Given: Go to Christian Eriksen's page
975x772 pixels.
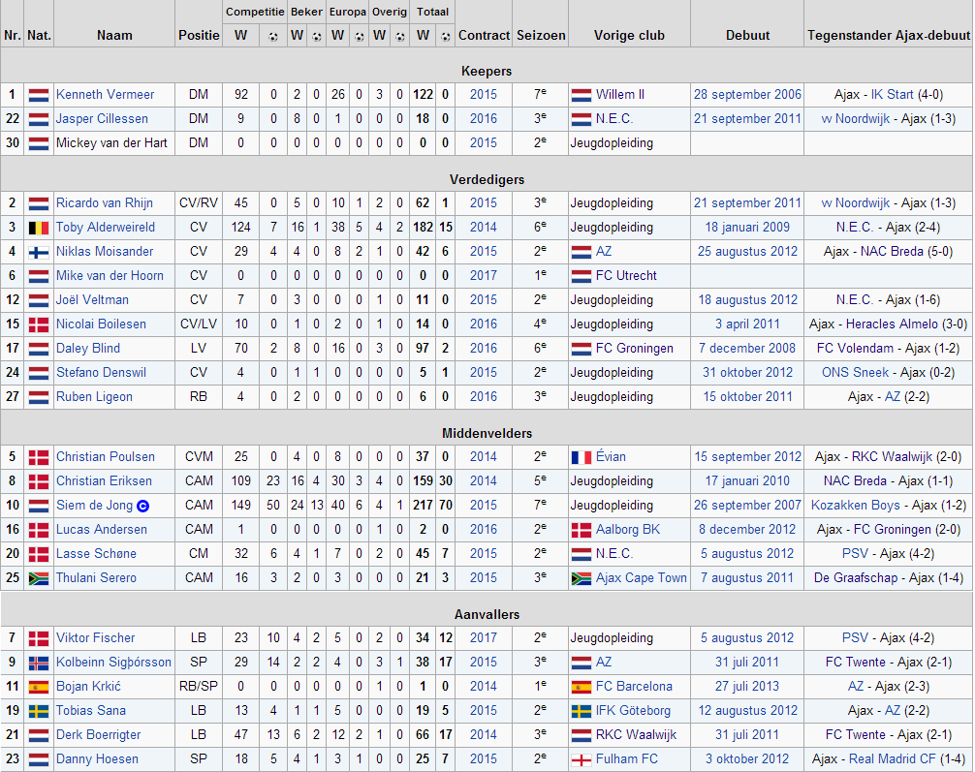Looking at the screenshot, I should tap(104, 481).
